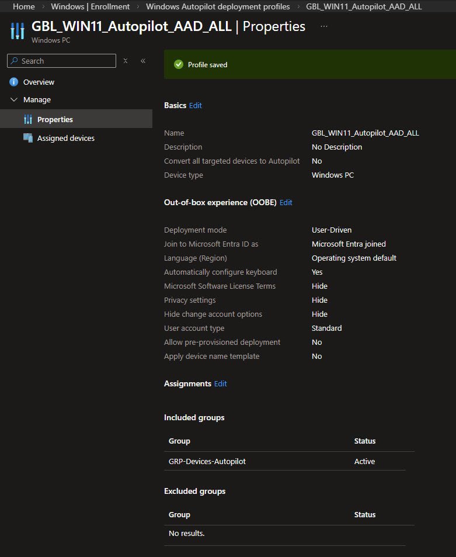Click the large profile icon beside title
The width and height of the screenshot is (456, 557).
[18, 32]
